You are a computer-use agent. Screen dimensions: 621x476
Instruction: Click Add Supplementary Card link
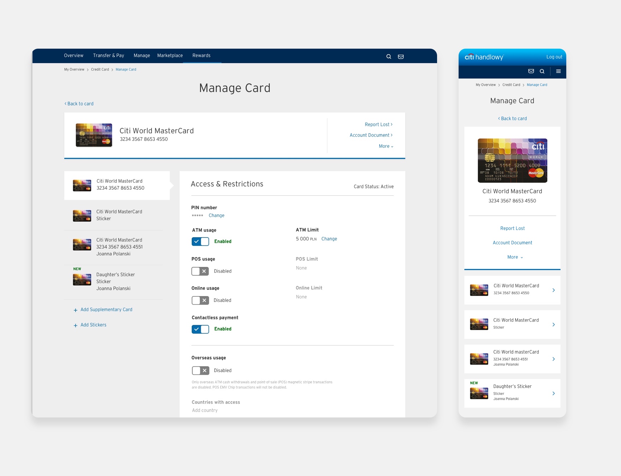point(106,310)
